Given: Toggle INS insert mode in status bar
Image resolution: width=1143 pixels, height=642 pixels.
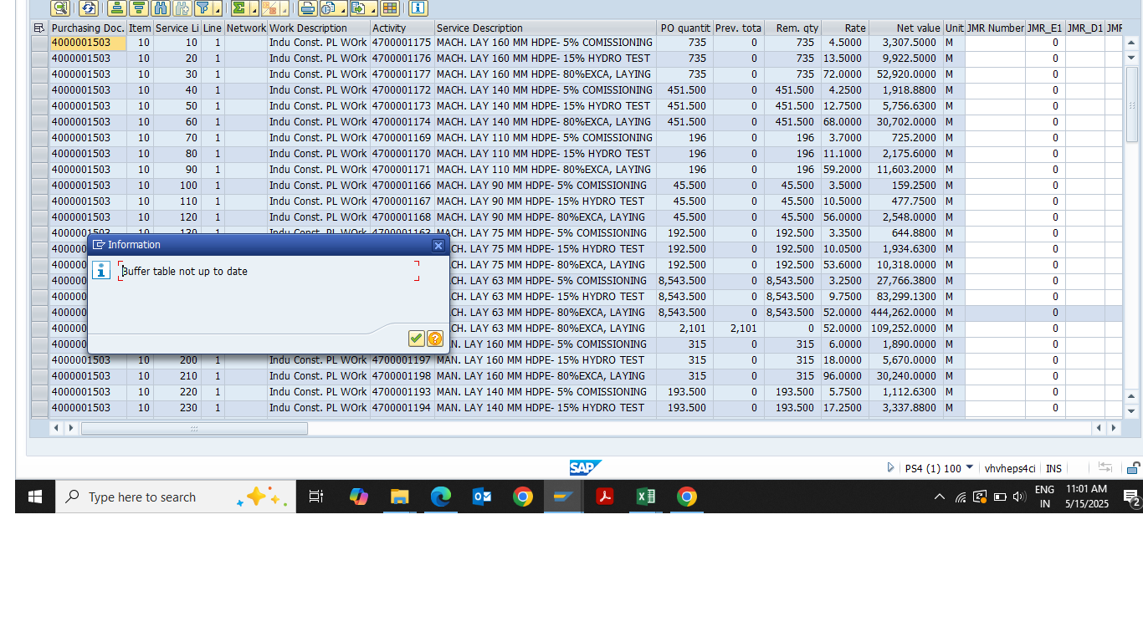Looking at the screenshot, I should coord(1053,469).
